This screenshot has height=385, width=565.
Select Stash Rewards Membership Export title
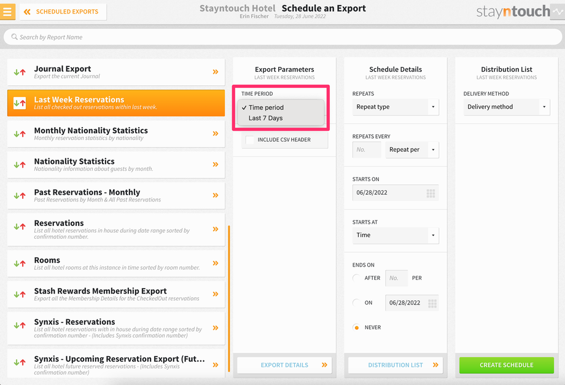100,291
